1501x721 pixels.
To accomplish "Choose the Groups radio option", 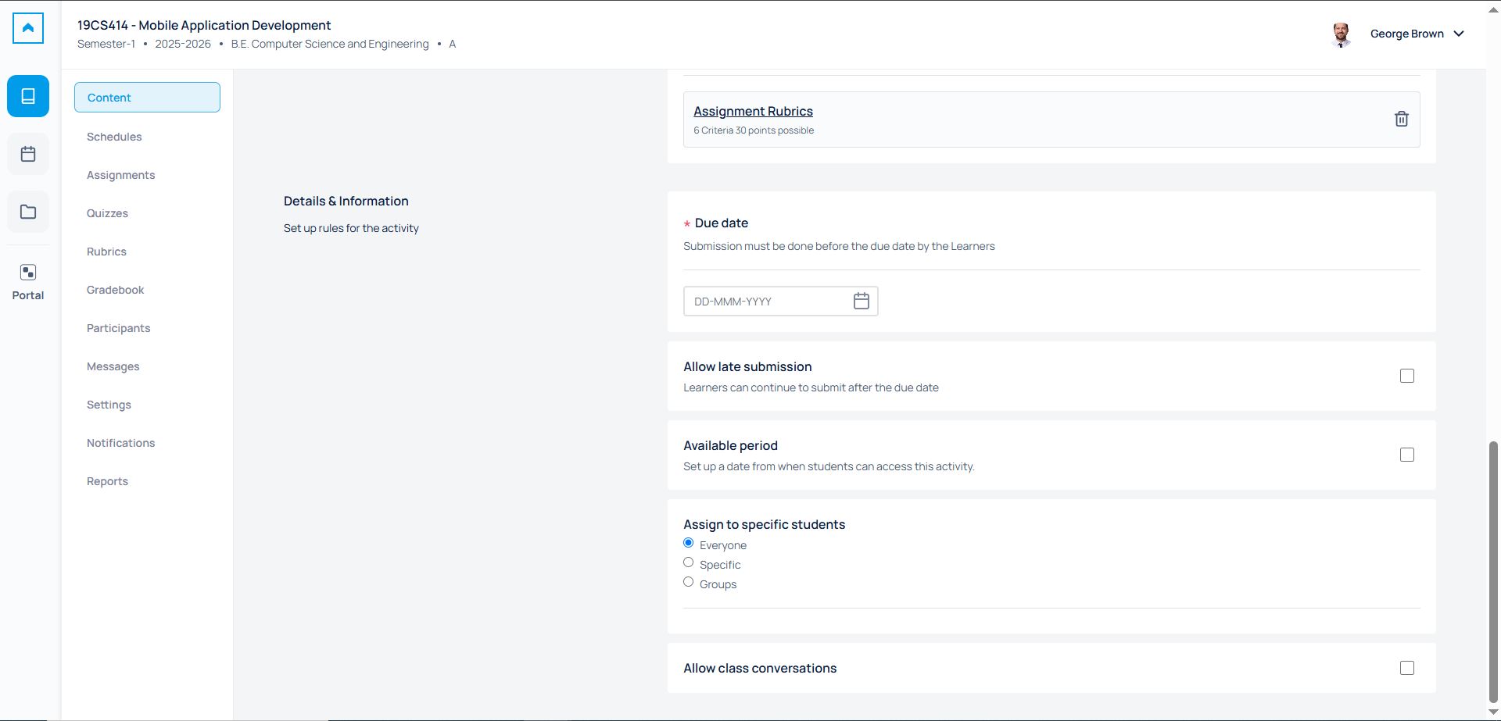I will click(688, 582).
